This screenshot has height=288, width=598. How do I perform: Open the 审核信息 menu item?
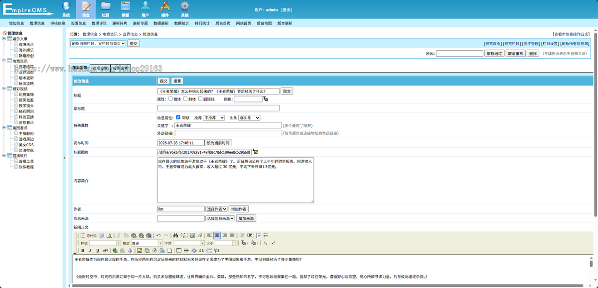click(x=58, y=23)
